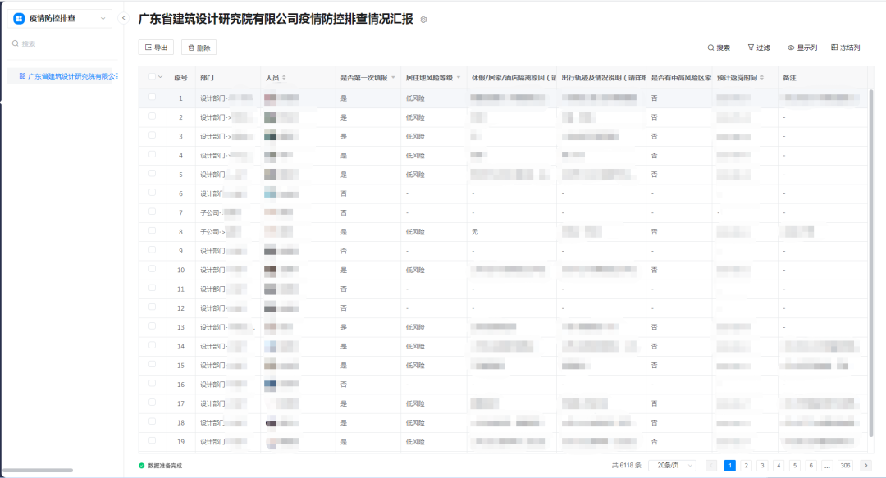Click the sidebar 搜索 input field
Image resolution: width=886 pixels, height=478 pixels.
point(63,43)
